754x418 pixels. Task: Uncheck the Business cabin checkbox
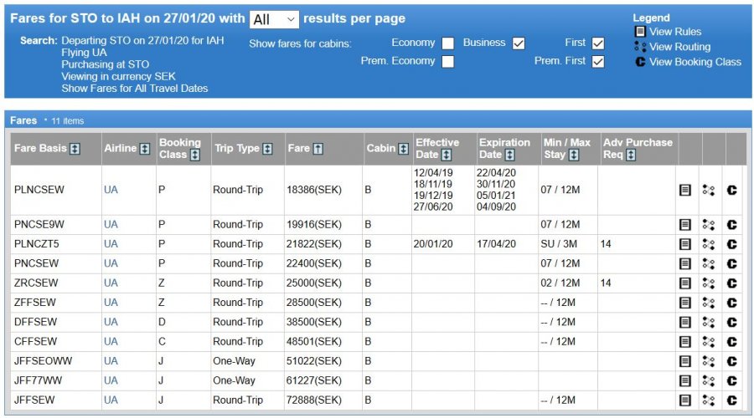[x=519, y=43]
